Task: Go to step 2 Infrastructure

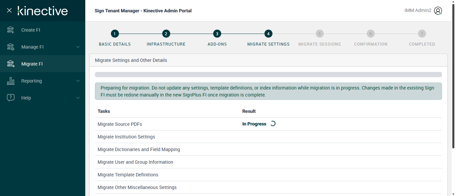Action: [166, 34]
